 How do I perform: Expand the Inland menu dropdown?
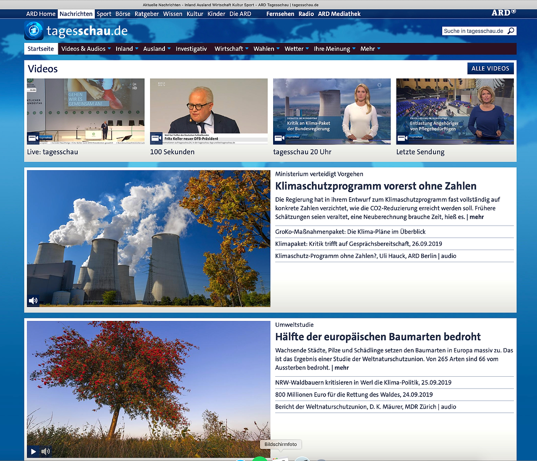[137, 49]
